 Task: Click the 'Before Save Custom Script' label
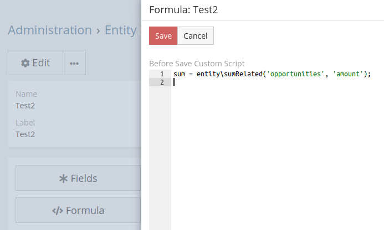click(197, 64)
